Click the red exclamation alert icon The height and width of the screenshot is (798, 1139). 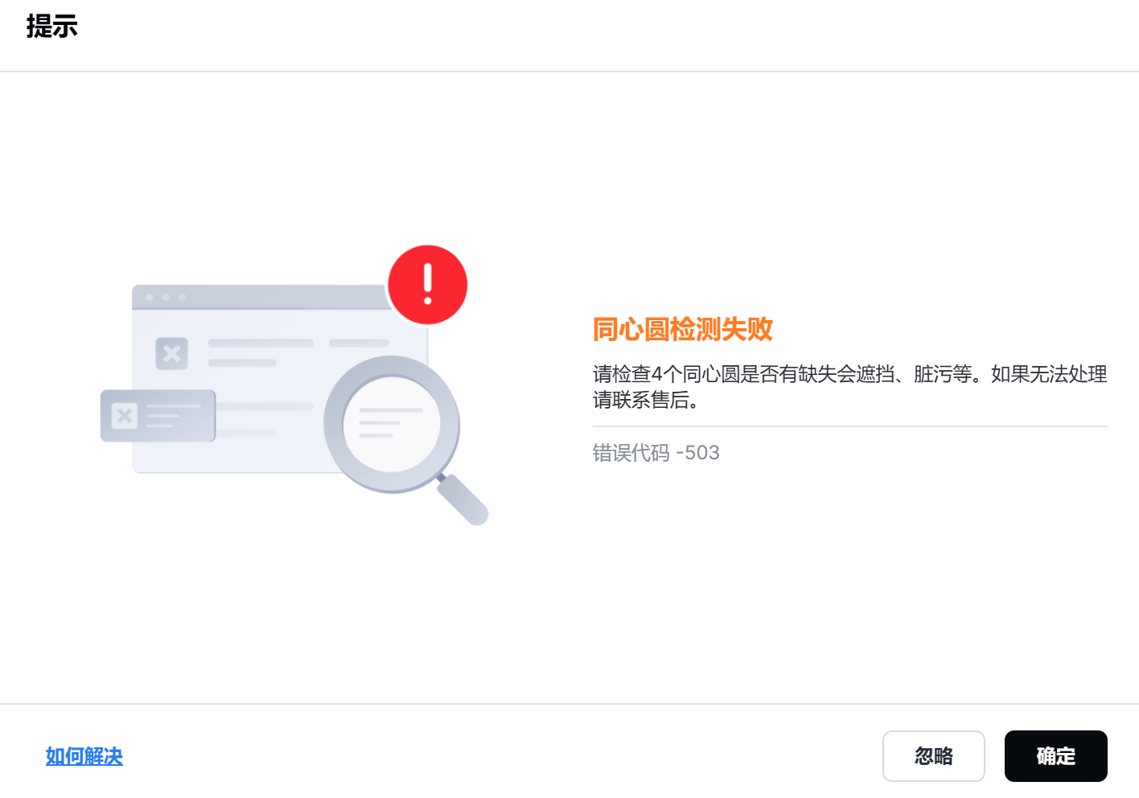point(427,285)
